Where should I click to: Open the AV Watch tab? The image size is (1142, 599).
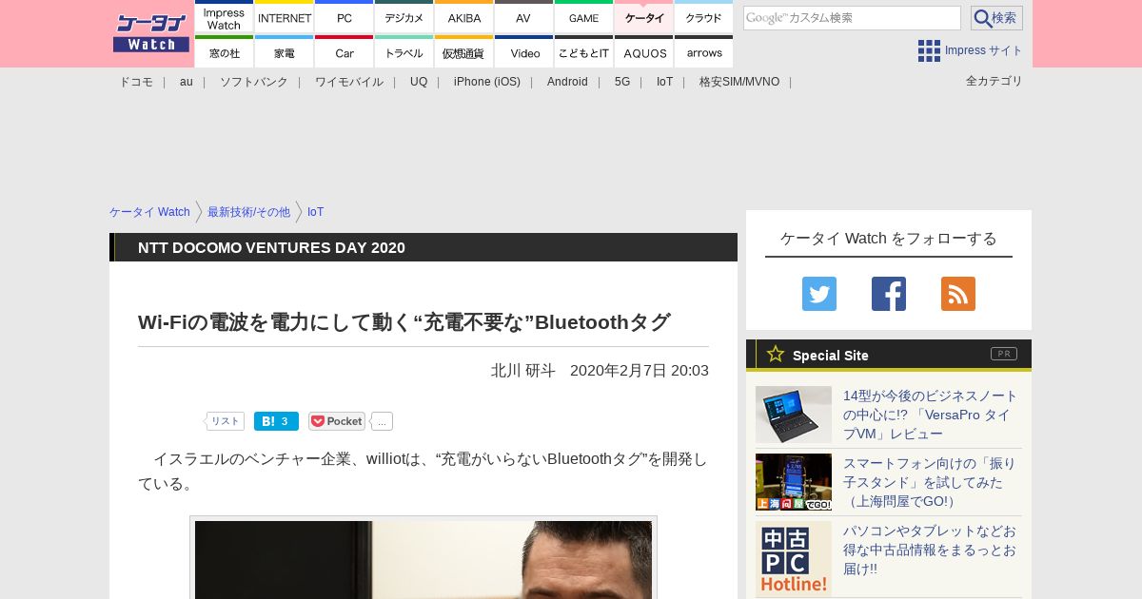pos(523,17)
